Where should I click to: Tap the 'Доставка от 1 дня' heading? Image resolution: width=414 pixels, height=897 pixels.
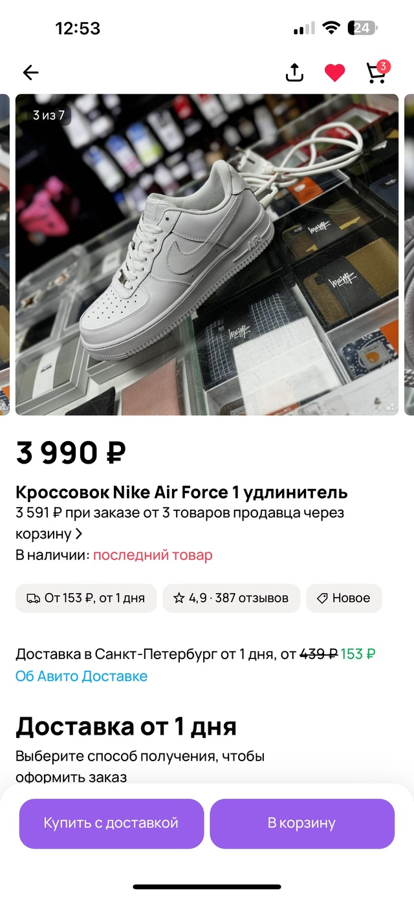click(x=126, y=727)
